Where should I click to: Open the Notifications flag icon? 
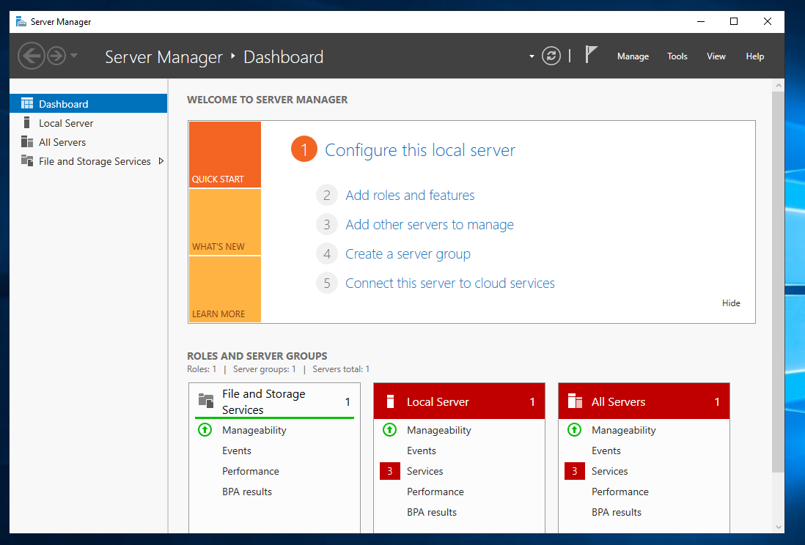pyautogui.click(x=591, y=55)
